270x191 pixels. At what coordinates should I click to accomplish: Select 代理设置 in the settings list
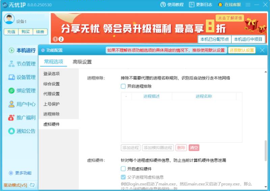[51, 94]
